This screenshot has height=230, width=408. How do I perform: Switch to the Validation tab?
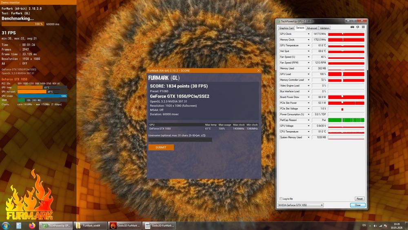pyautogui.click(x=324, y=28)
